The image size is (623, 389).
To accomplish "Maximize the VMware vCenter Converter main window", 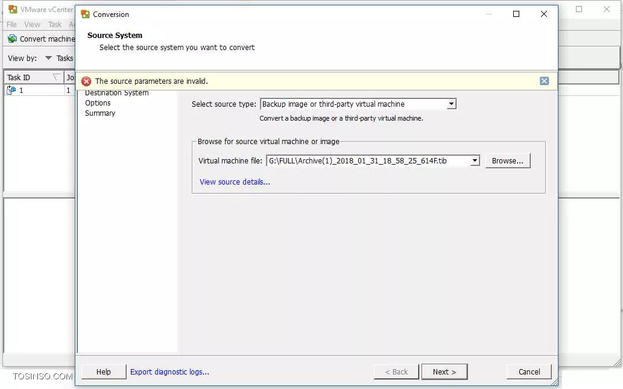I will coord(579,9).
